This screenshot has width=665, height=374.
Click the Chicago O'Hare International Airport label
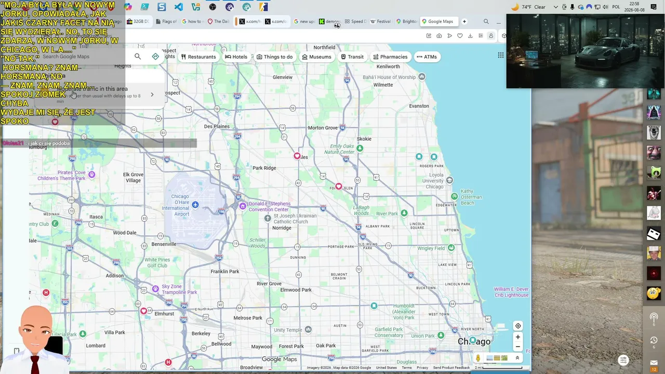176,205
